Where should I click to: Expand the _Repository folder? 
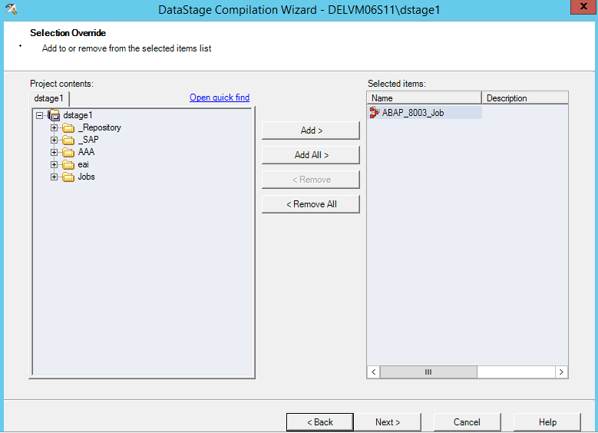[55, 127]
